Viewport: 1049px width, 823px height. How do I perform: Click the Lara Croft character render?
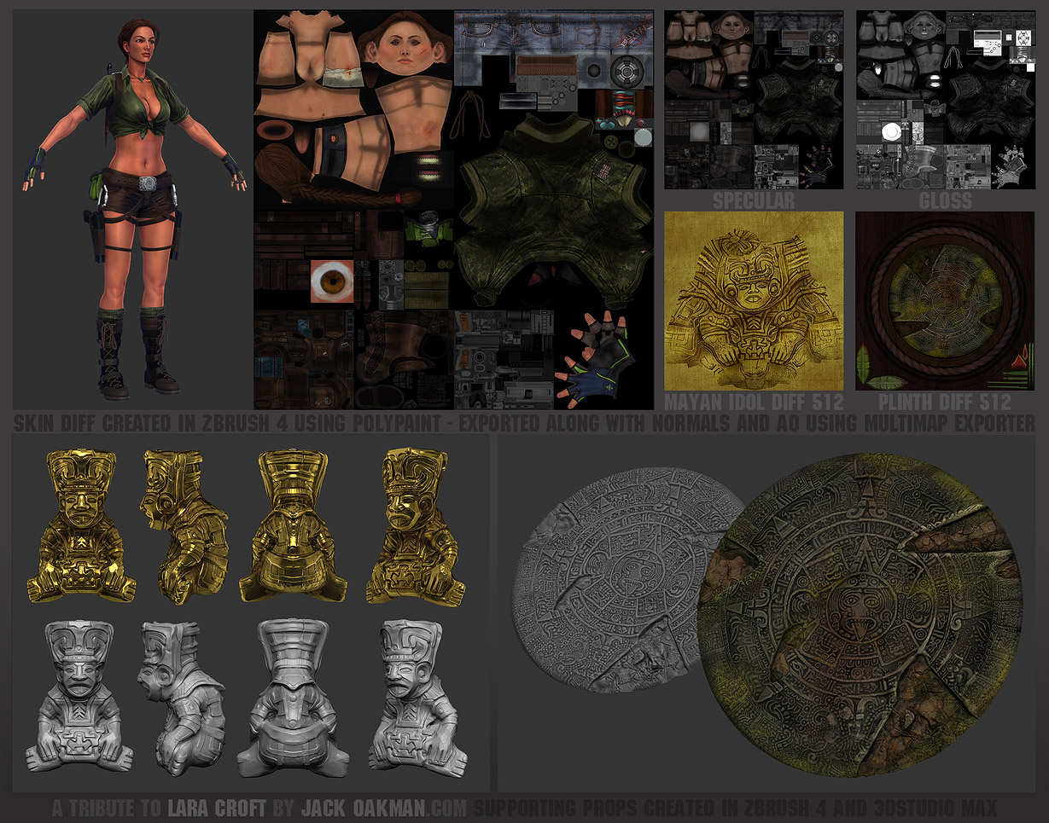pyautogui.click(x=137, y=208)
